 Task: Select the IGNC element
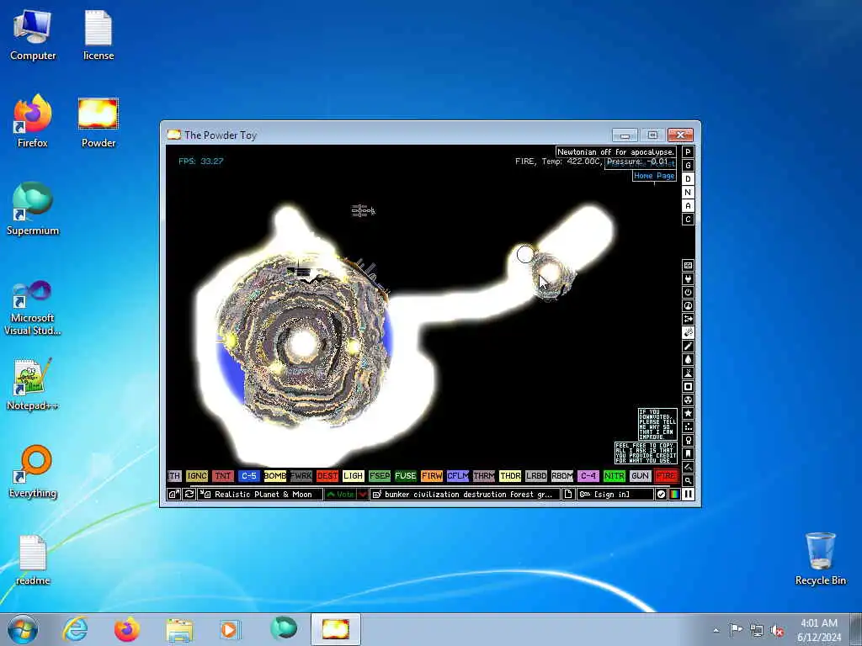point(197,476)
